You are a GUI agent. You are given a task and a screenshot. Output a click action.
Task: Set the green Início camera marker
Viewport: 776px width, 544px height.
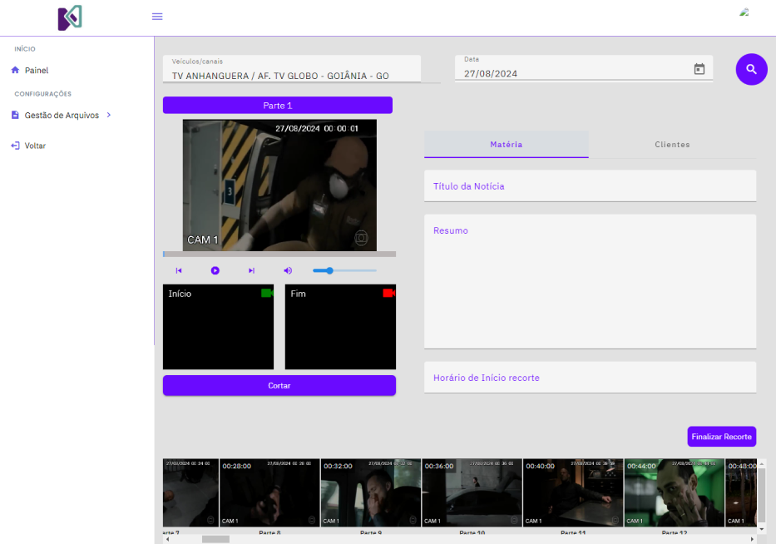click(267, 294)
